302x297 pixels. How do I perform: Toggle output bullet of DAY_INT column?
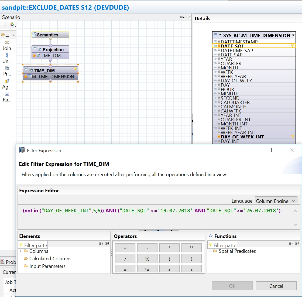click(219, 141)
